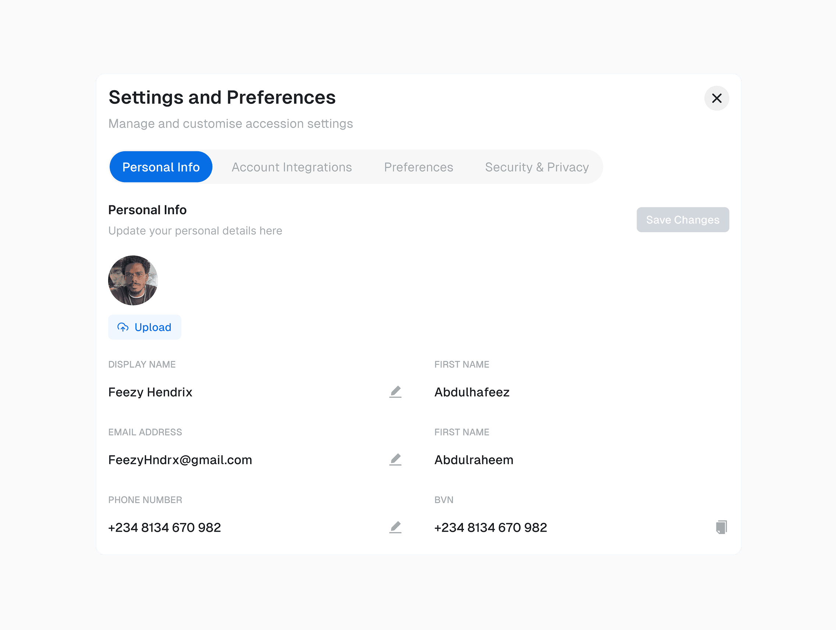Click the Upload button label
The height and width of the screenshot is (630, 836).
(x=153, y=327)
